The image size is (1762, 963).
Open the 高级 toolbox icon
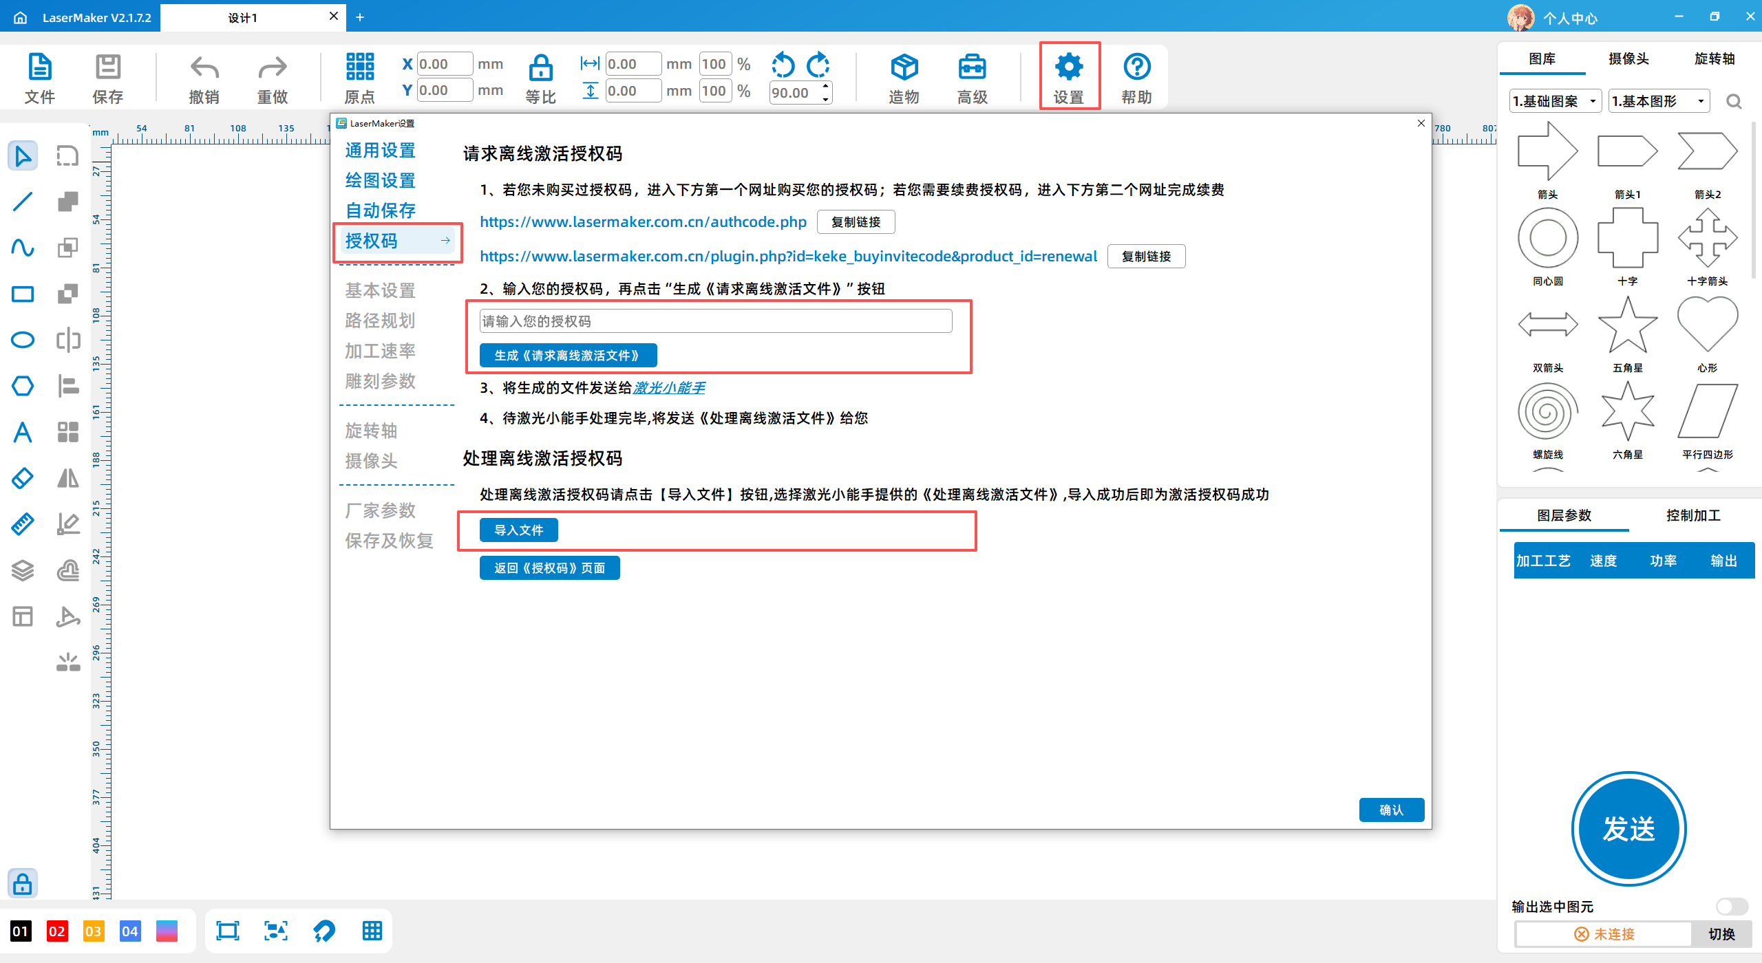[972, 67]
